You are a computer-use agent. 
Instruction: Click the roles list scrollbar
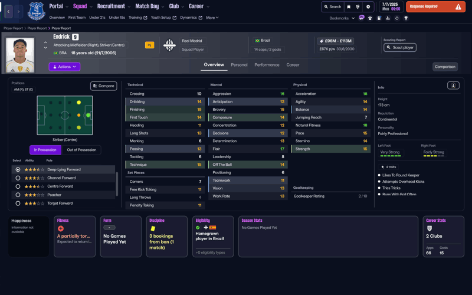[x=117, y=183]
